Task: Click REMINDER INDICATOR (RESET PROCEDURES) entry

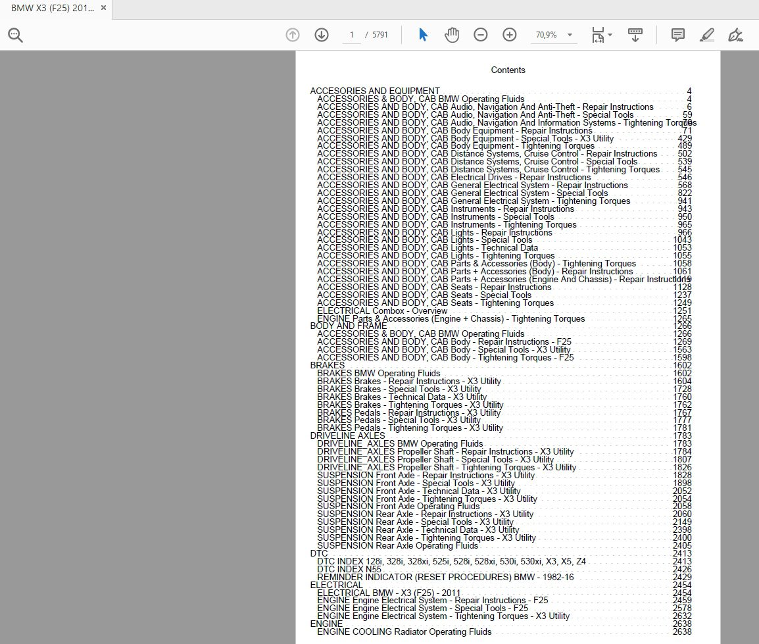Action: click(445, 577)
